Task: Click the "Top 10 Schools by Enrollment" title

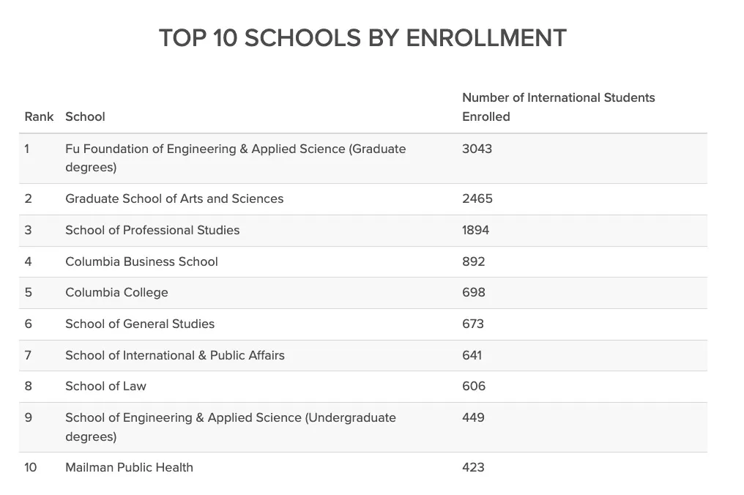Action: coord(362,38)
